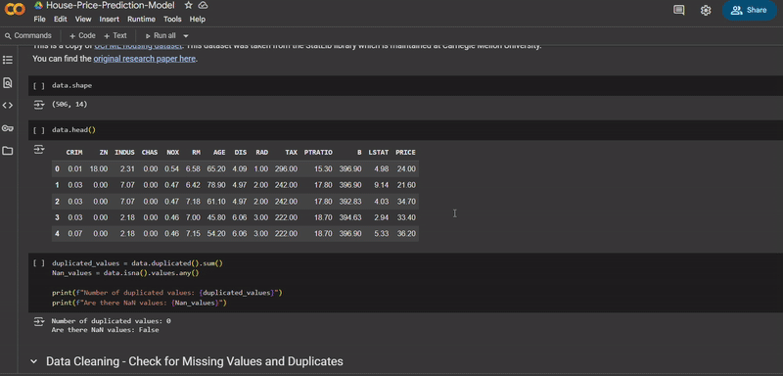The height and width of the screenshot is (376, 783).
Task: Add a new Text cell
Action: click(x=115, y=36)
